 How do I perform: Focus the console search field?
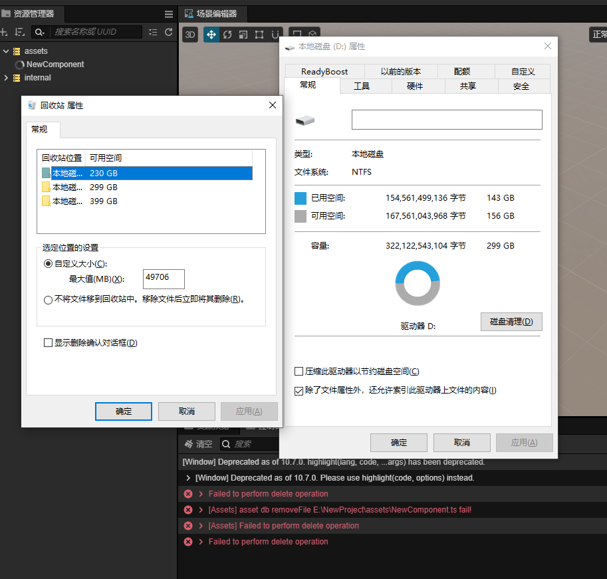tap(250, 444)
